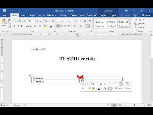Click the Share button
This screenshot has height=115, width=153.
(x=146, y=15)
